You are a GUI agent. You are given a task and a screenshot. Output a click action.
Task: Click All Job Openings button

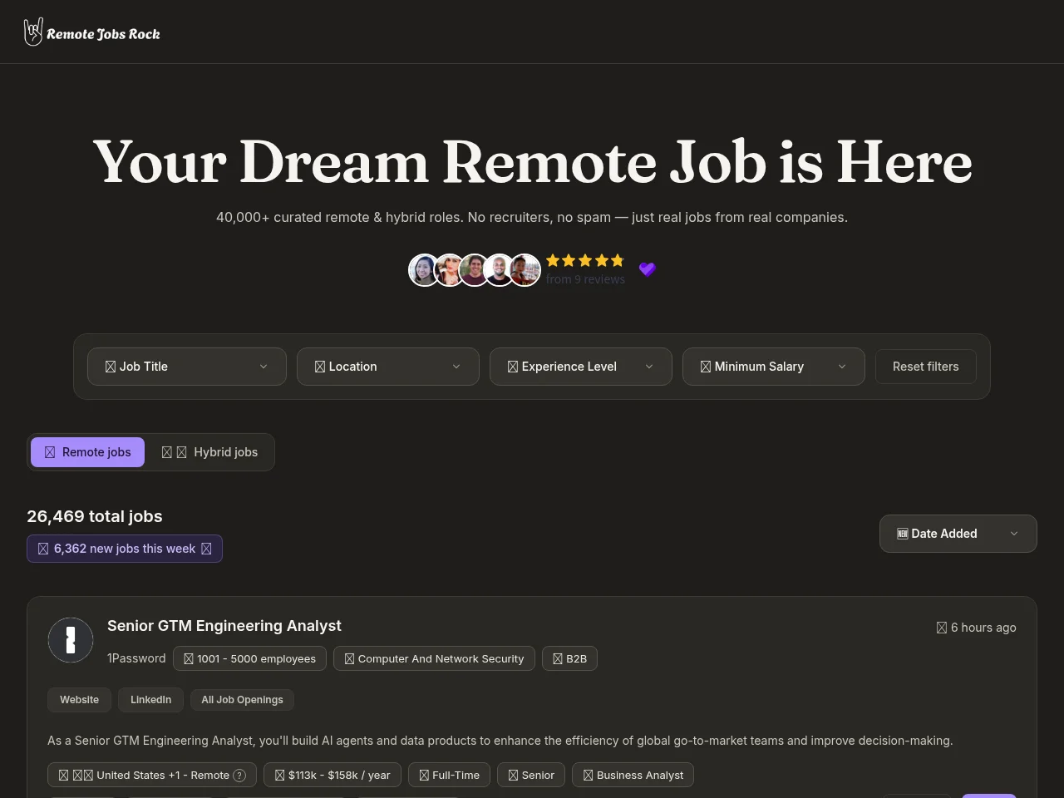[242, 700]
